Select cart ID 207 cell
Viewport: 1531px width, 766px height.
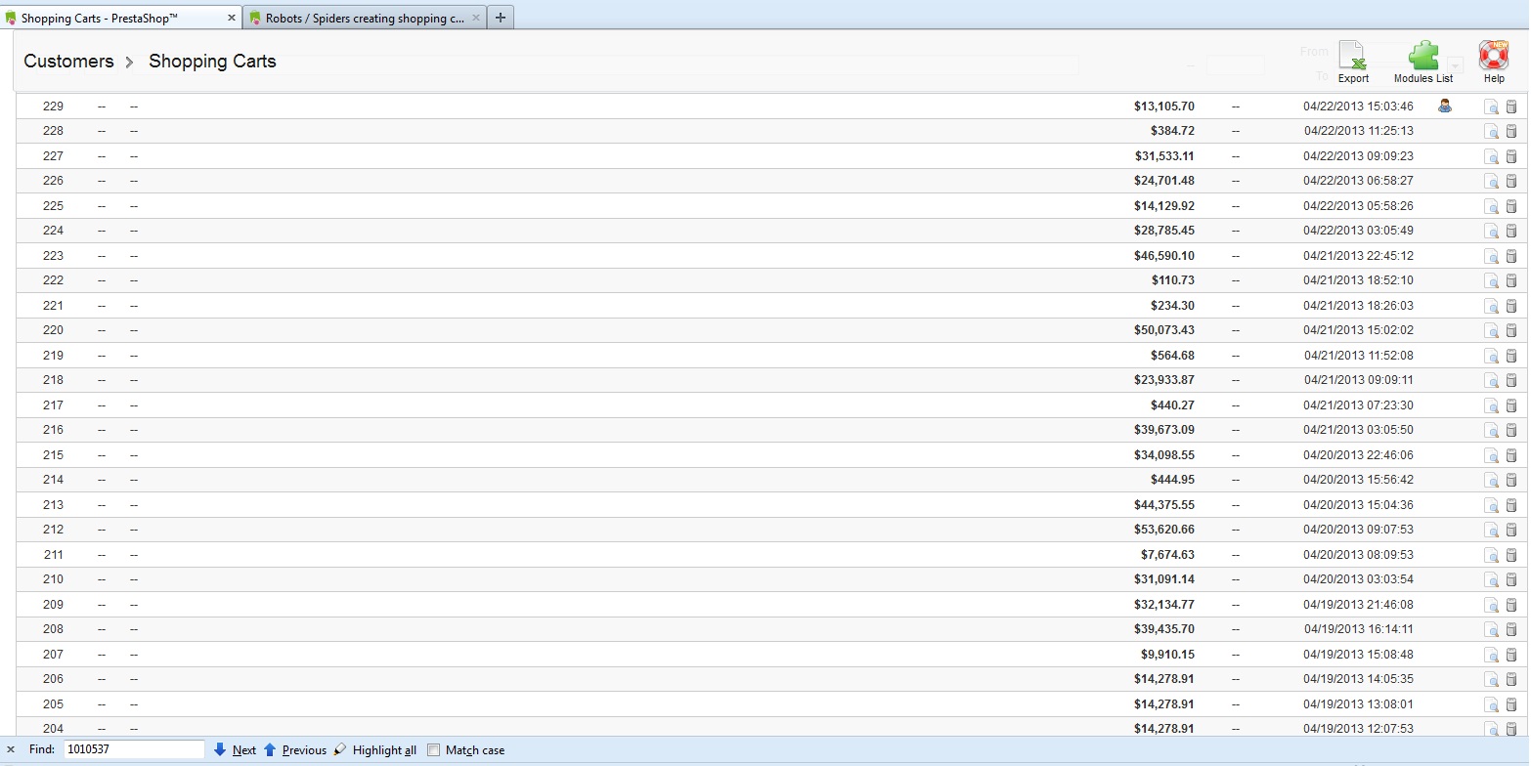[x=53, y=654]
